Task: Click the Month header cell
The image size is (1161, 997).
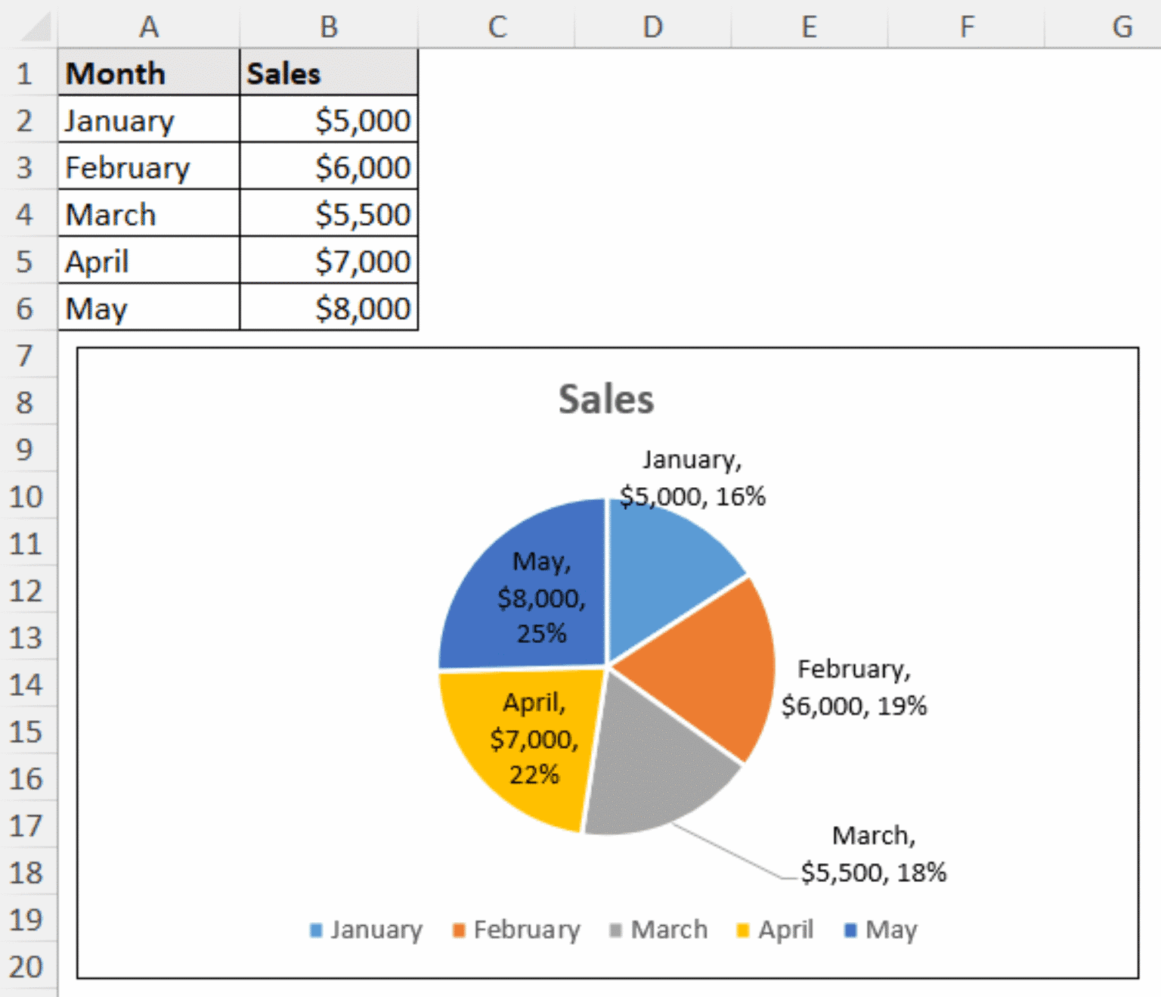Action: (x=149, y=73)
